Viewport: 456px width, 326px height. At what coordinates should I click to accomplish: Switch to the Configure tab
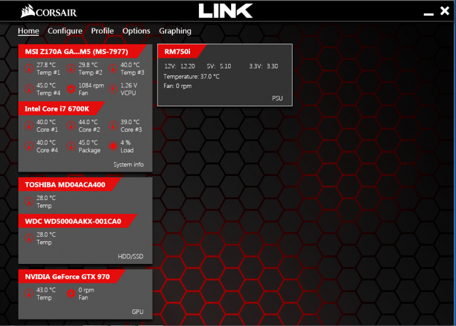pos(65,31)
